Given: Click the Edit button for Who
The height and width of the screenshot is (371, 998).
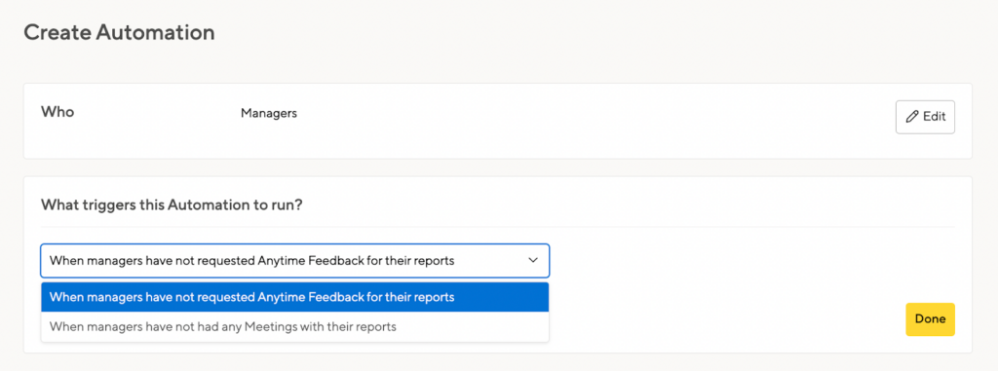Looking at the screenshot, I should click(x=925, y=117).
